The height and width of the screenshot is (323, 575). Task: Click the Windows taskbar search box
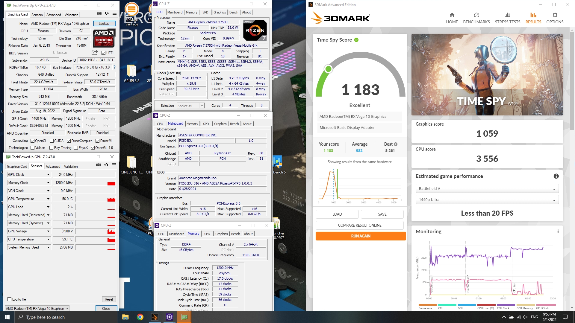[x=66, y=317]
